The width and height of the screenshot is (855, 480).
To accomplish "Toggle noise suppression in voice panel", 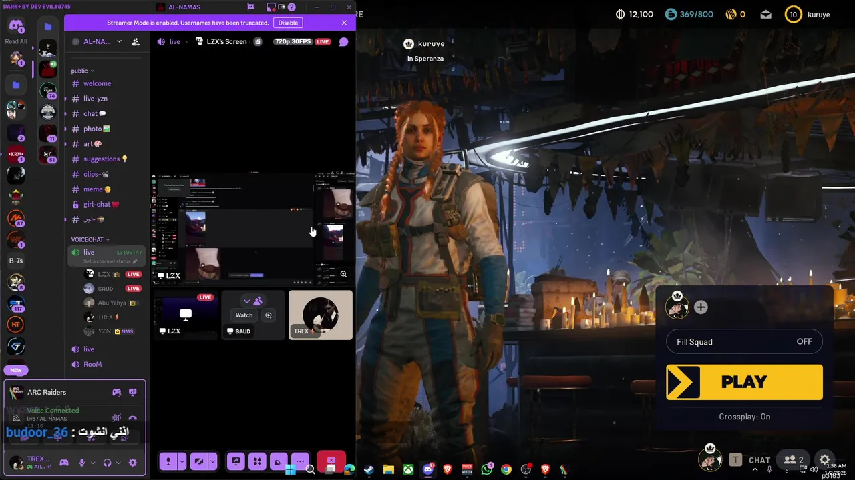I will (x=117, y=419).
